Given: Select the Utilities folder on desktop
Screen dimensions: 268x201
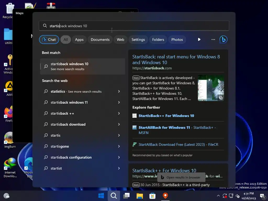Looking at the screenshot, I should tap(8, 36).
